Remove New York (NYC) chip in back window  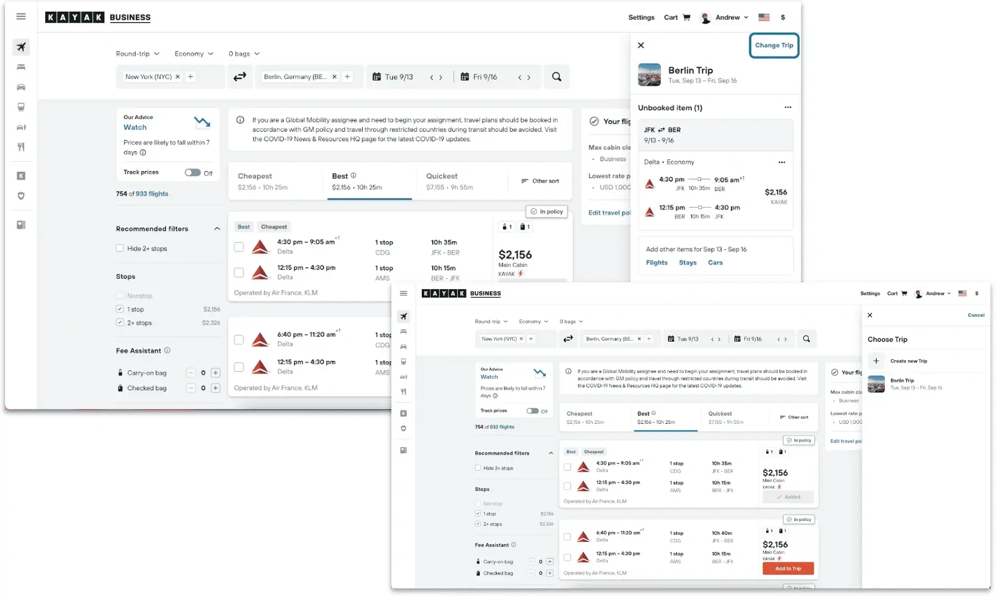[178, 77]
